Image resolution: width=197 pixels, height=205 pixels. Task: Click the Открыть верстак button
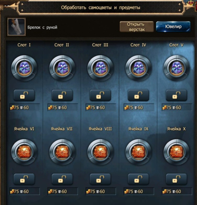coord(136,27)
